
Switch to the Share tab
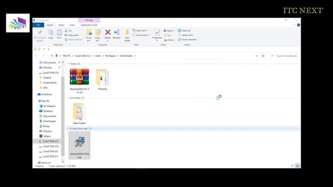(x=61, y=25)
